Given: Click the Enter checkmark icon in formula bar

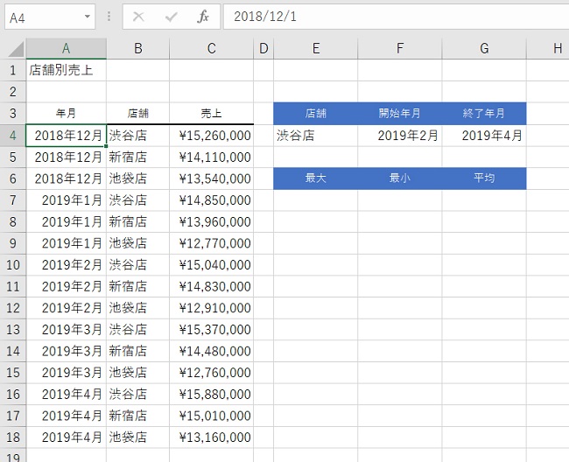Looking at the screenshot, I should [x=171, y=17].
